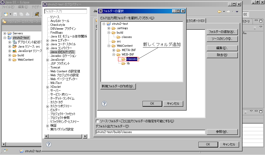Collapse the WEB-INF folder in folder dialog
The width and height of the screenshot is (265, 155).
(x=114, y=55)
